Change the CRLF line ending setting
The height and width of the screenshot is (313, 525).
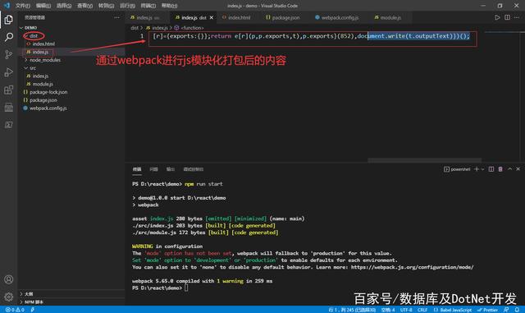pos(422,310)
